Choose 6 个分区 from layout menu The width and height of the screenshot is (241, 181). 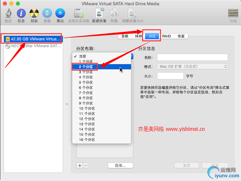pyautogui.click(x=101, y=88)
